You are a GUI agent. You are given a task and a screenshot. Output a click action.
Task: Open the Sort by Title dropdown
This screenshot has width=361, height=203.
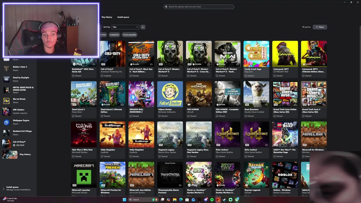click(125, 27)
